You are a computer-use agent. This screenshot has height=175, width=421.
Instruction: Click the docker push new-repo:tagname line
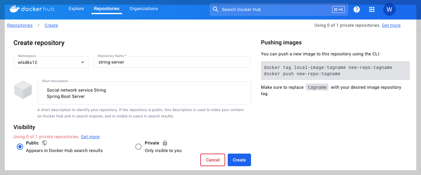(x=302, y=74)
